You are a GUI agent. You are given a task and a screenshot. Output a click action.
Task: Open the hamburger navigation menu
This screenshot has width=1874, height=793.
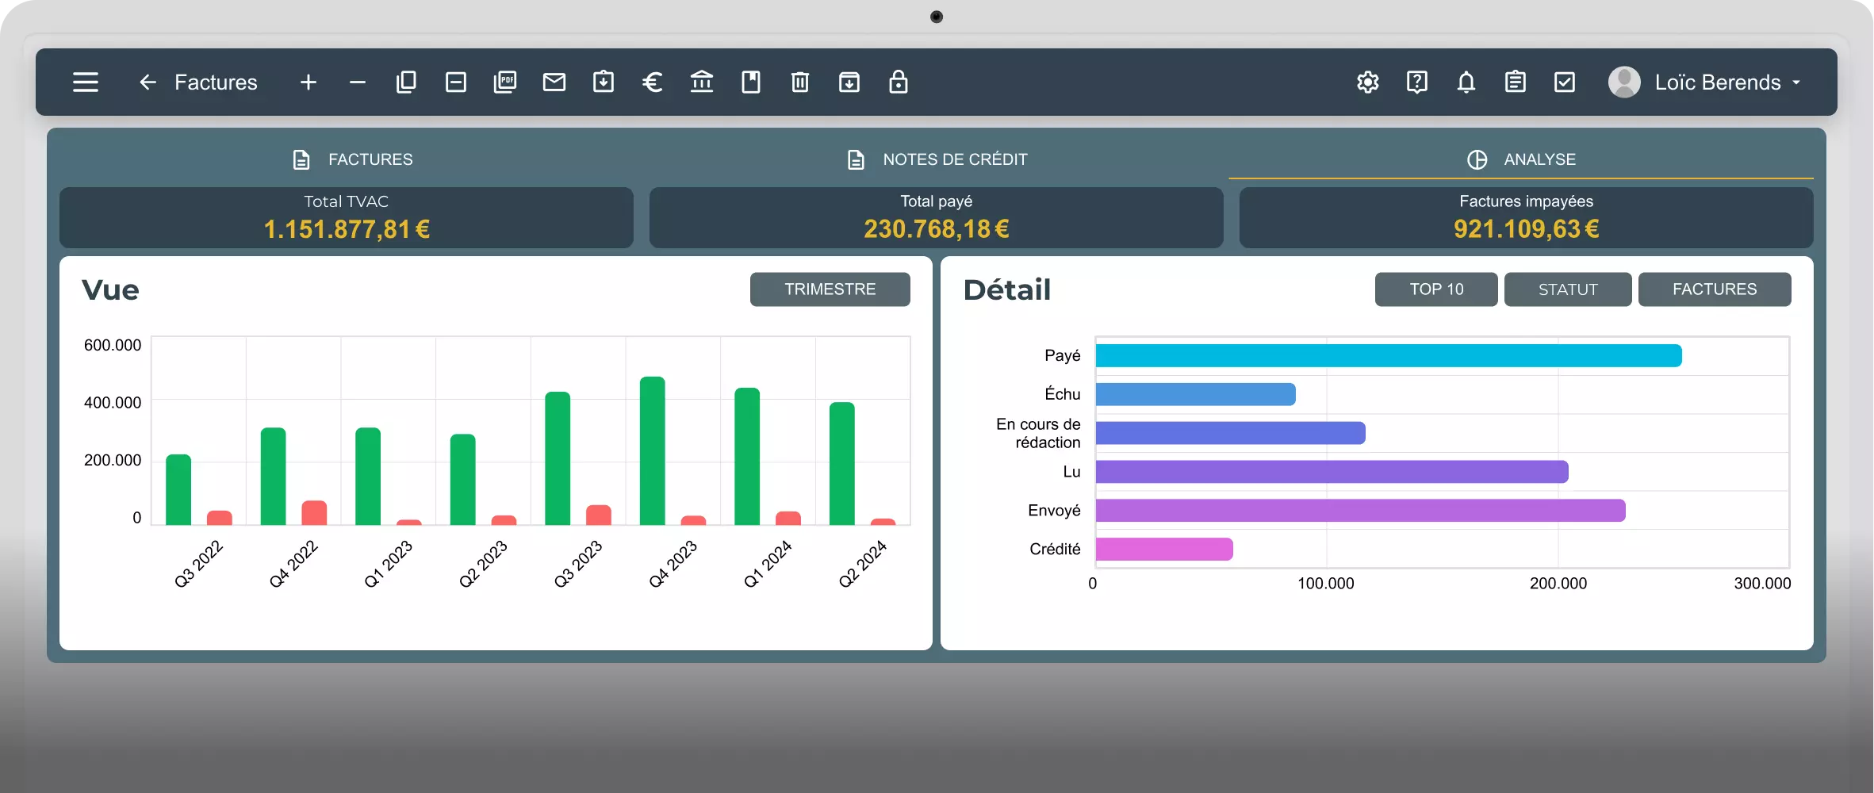coord(86,82)
